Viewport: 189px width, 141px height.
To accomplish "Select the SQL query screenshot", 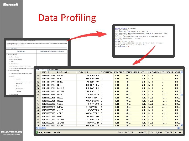I will (x=144, y=41).
